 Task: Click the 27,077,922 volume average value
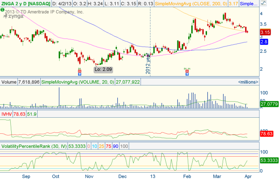coord(128,82)
